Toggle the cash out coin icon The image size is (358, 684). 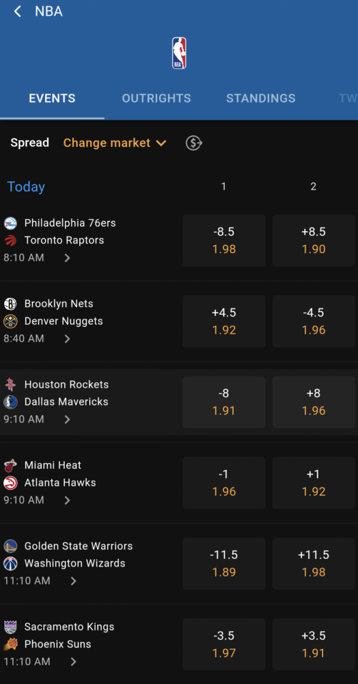click(x=194, y=143)
